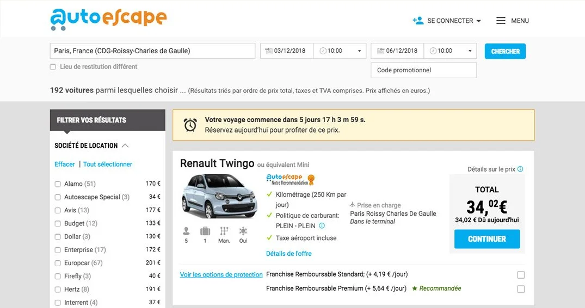Screen dimensions: 585x308
Task: Collapse the Société de location section
Action: pos(125,146)
